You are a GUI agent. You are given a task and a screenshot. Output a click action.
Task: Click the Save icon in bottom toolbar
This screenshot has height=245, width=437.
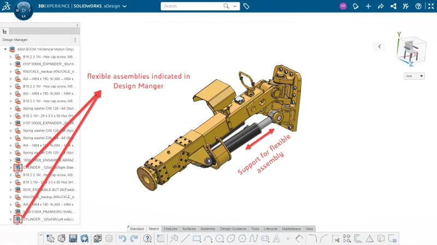73,238
